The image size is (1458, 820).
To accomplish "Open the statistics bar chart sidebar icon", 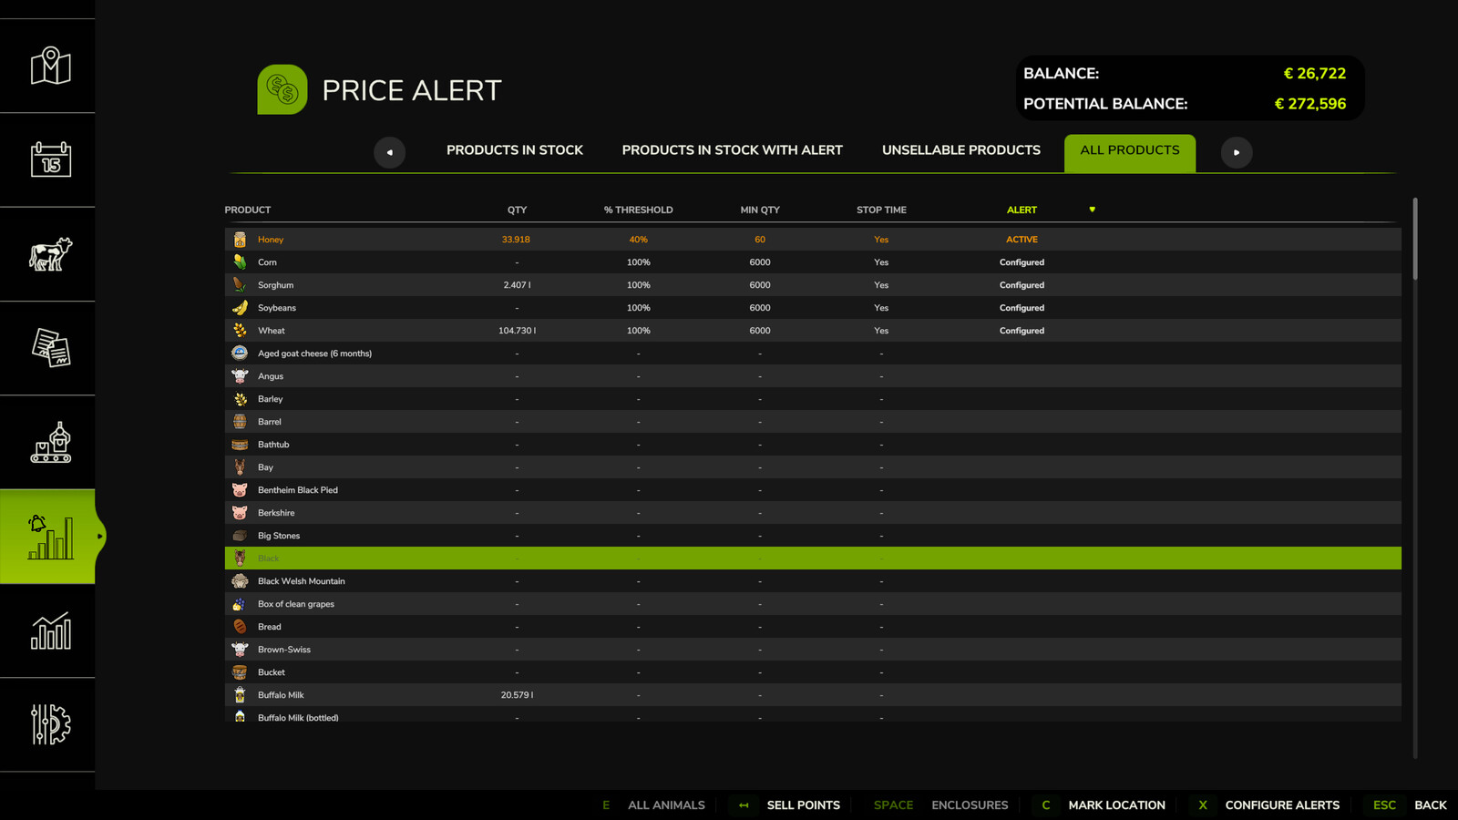I will (50, 630).
